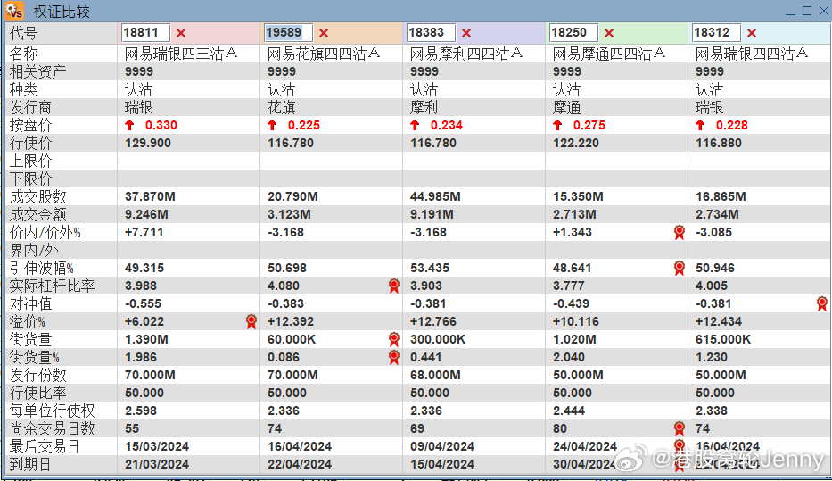Click red up arrow beside 0.275 price
The width and height of the screenshot is (832, 481).
click(x=557, y=125)
